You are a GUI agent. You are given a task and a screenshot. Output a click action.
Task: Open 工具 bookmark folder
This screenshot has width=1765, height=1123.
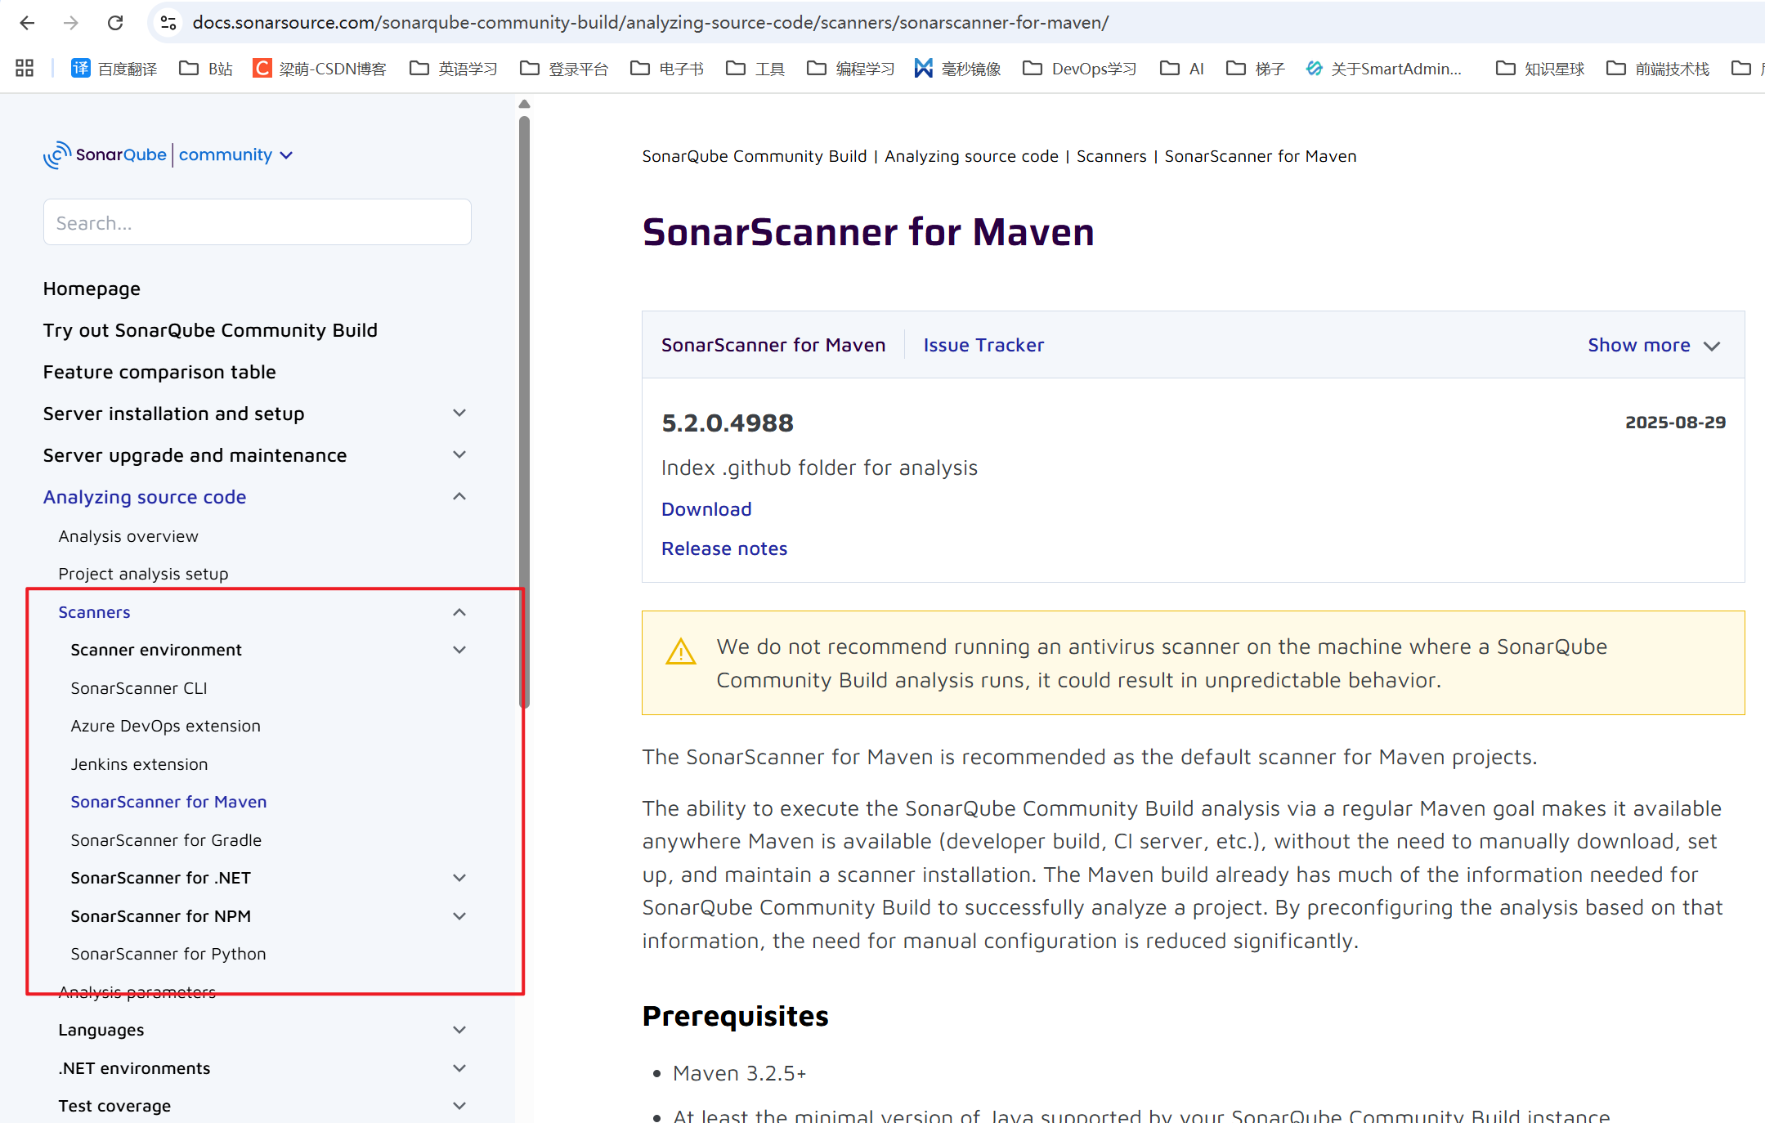(x=755, y=69)
